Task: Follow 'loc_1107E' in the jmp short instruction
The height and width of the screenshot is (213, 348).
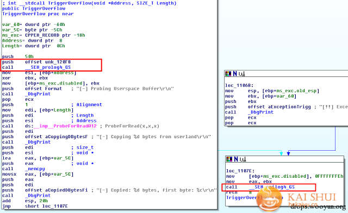Action: click(x=55, y=206)
